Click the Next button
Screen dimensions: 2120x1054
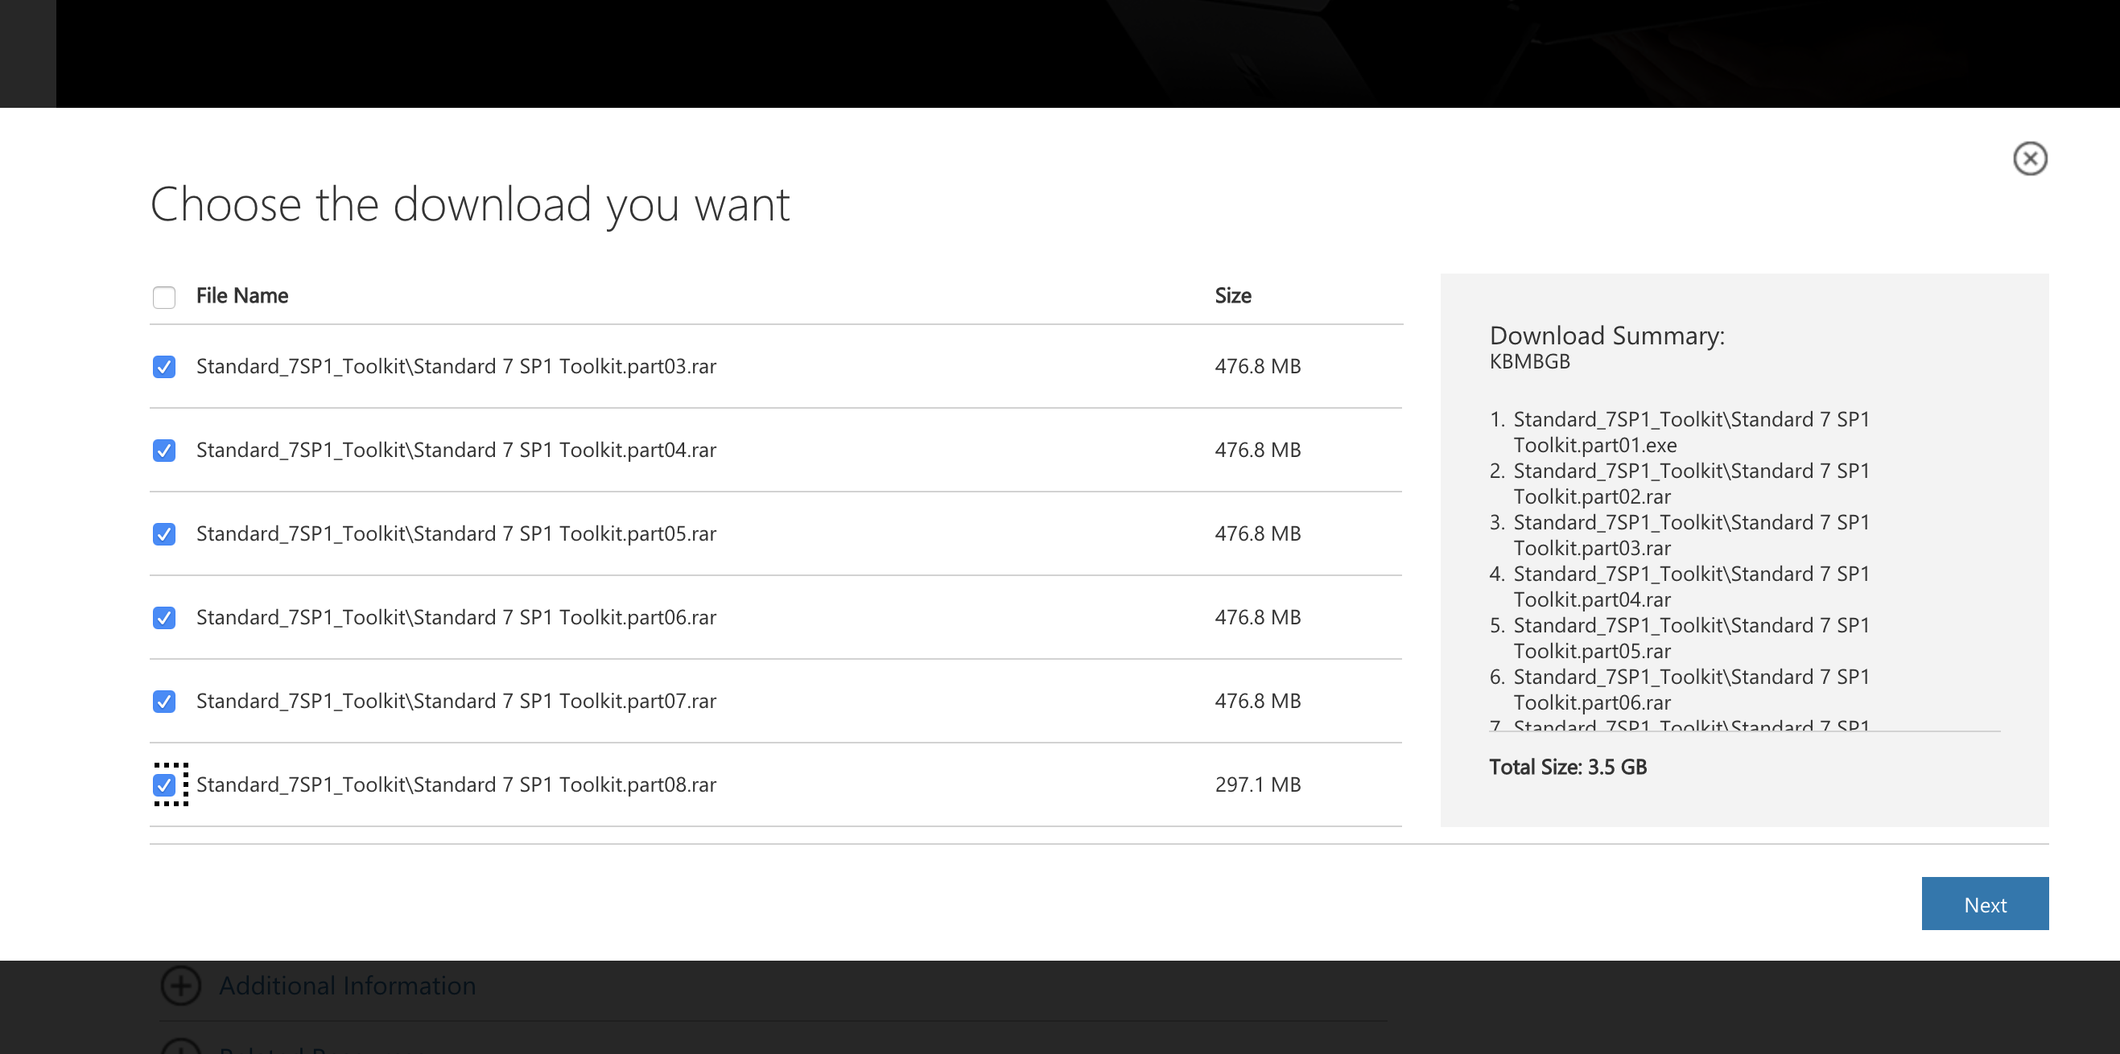1984,904
